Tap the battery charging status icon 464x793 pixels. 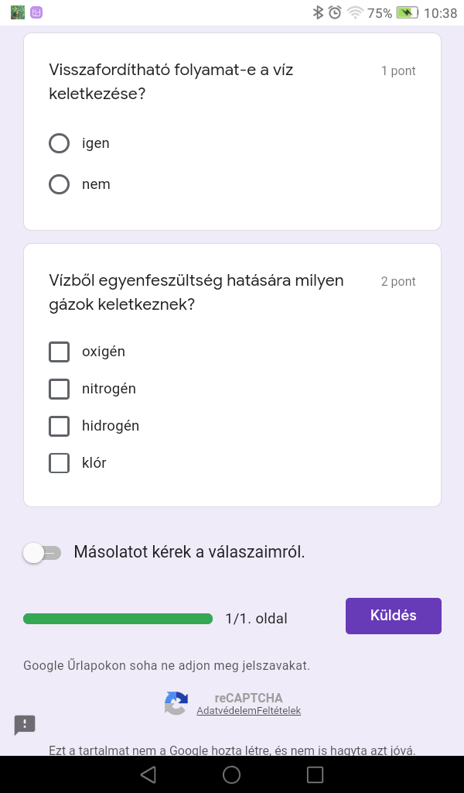407,12
